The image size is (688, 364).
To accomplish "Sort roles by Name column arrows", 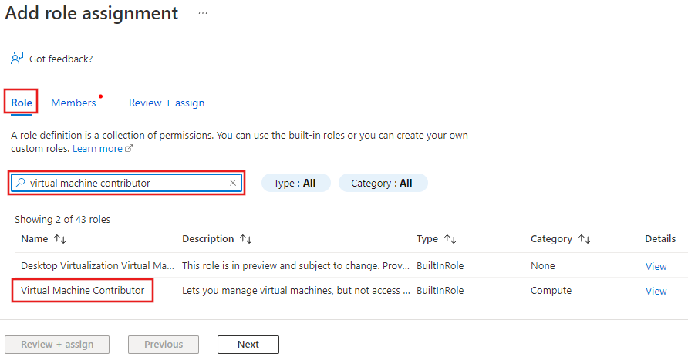I will [x=60, y=239].
